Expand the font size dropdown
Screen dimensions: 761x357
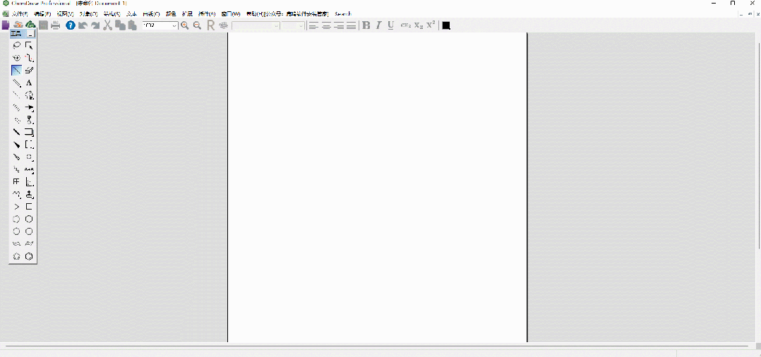(x=301, y=25)
